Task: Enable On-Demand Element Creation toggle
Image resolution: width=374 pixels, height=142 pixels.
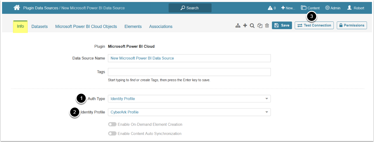Action: point(112,124)
